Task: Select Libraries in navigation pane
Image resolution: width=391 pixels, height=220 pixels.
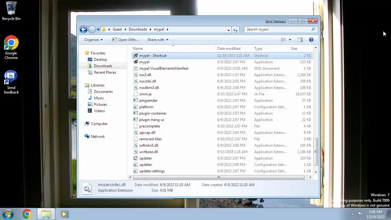Action: pos(97,85)
